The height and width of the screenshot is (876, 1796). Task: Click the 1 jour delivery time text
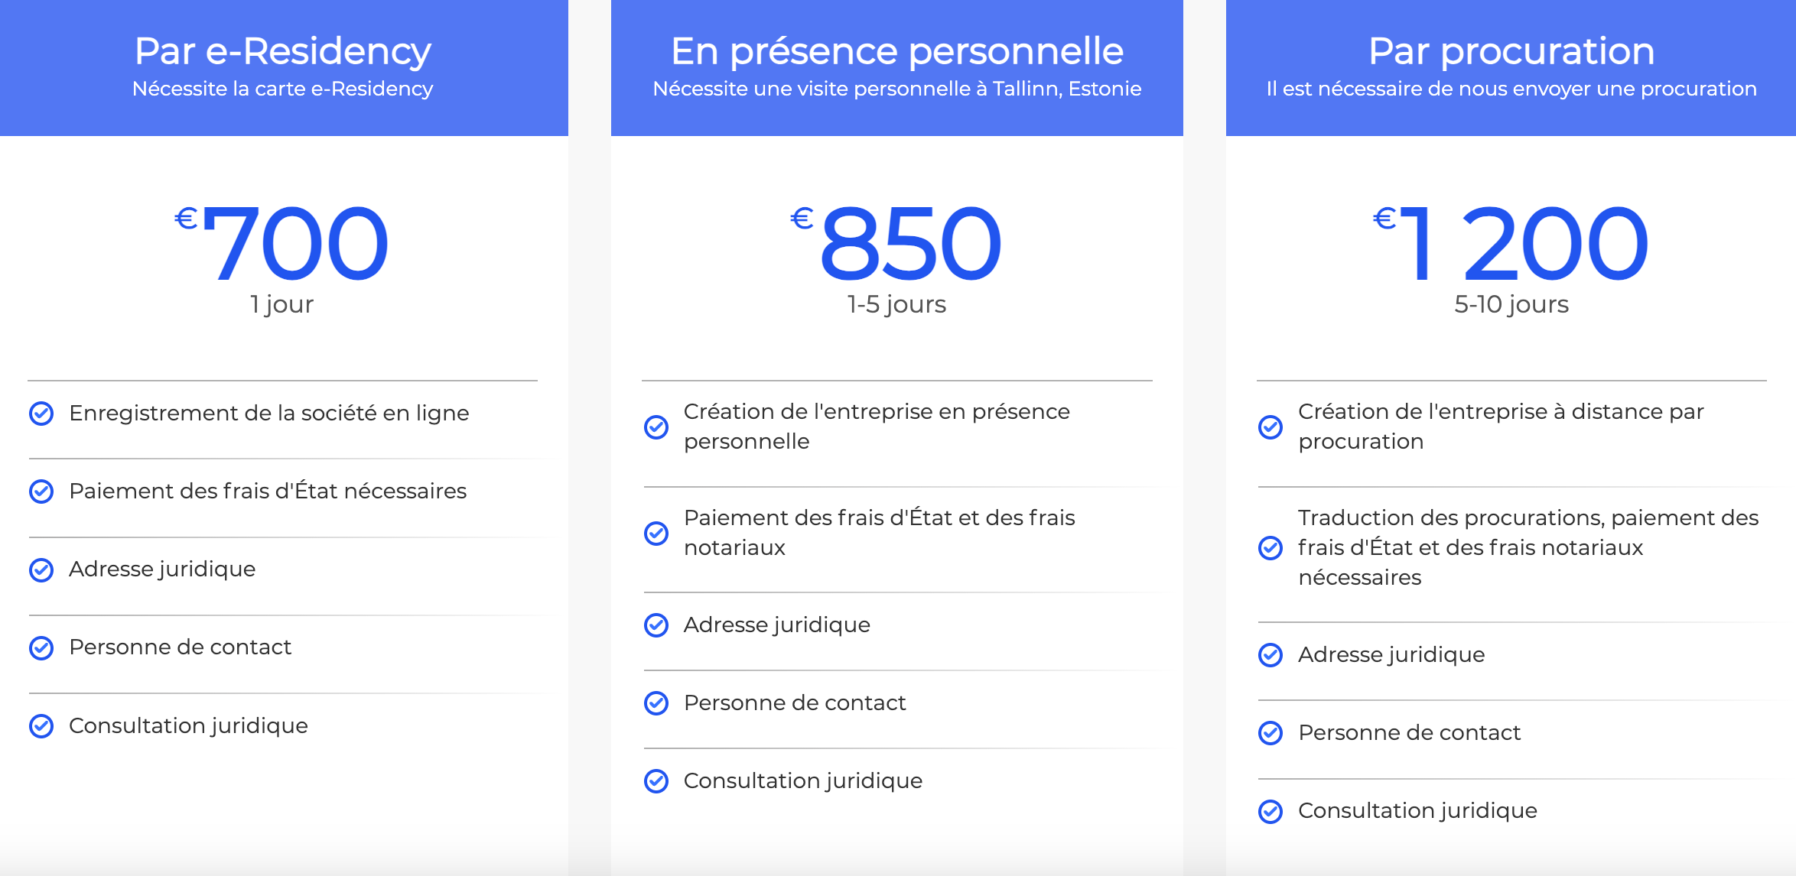282,304
